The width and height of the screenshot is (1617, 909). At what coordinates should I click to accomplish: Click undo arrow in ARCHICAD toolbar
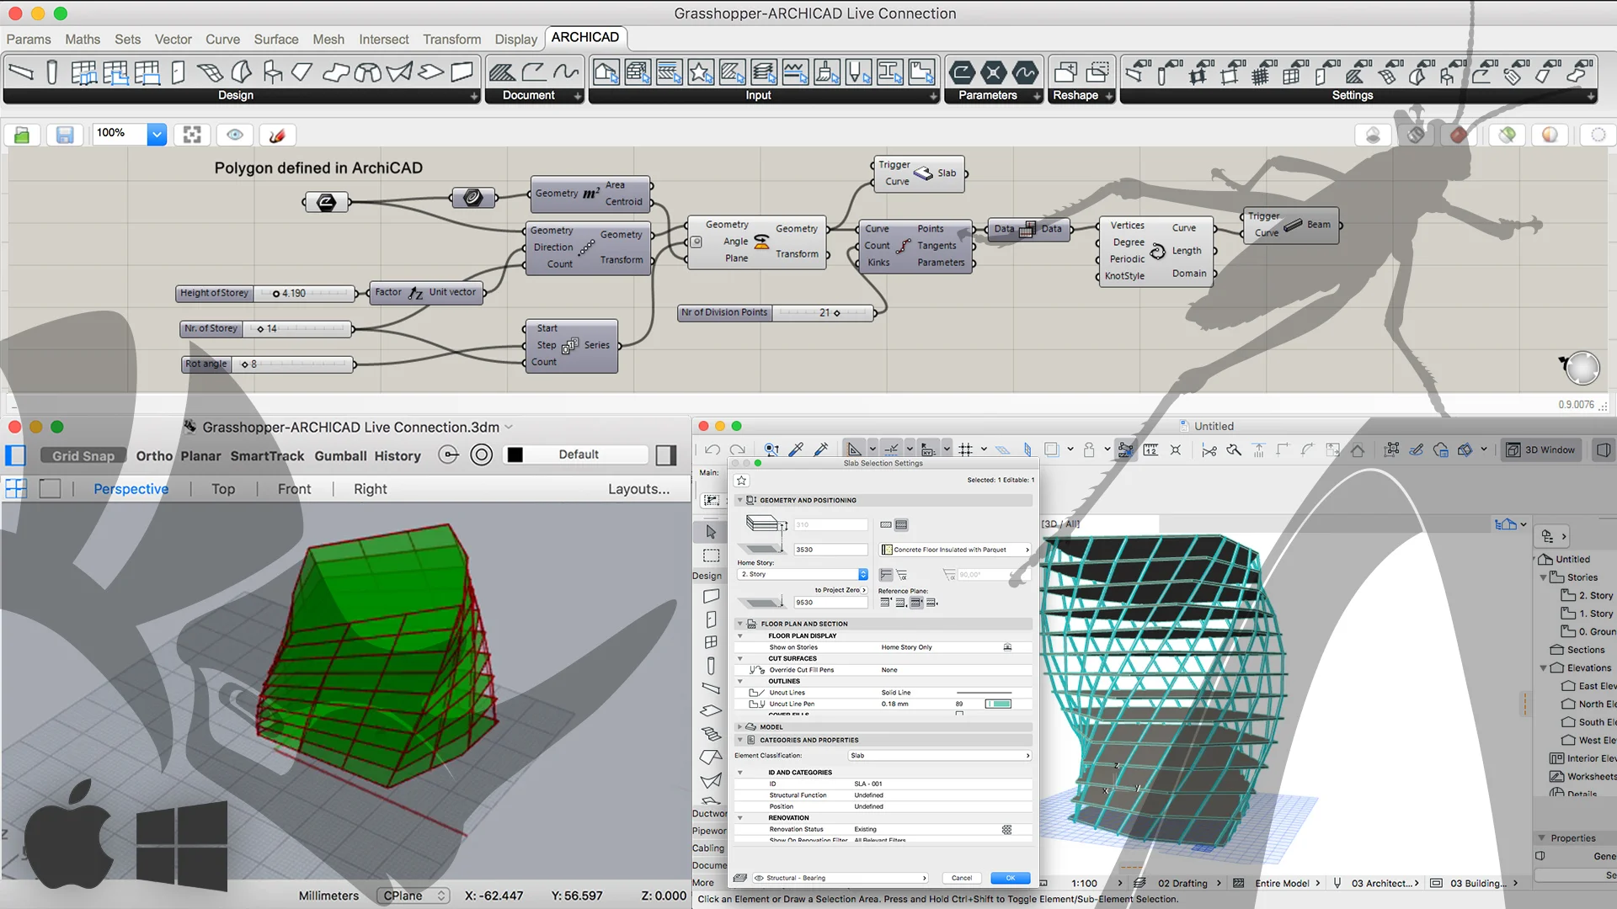point(712,449)
